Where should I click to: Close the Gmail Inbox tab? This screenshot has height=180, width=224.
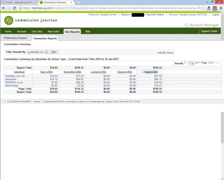point(35,3)
